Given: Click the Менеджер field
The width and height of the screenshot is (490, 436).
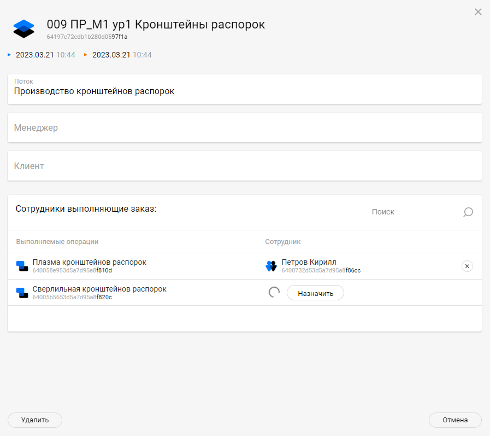Looking at the screenshot, I should point(244,127).
